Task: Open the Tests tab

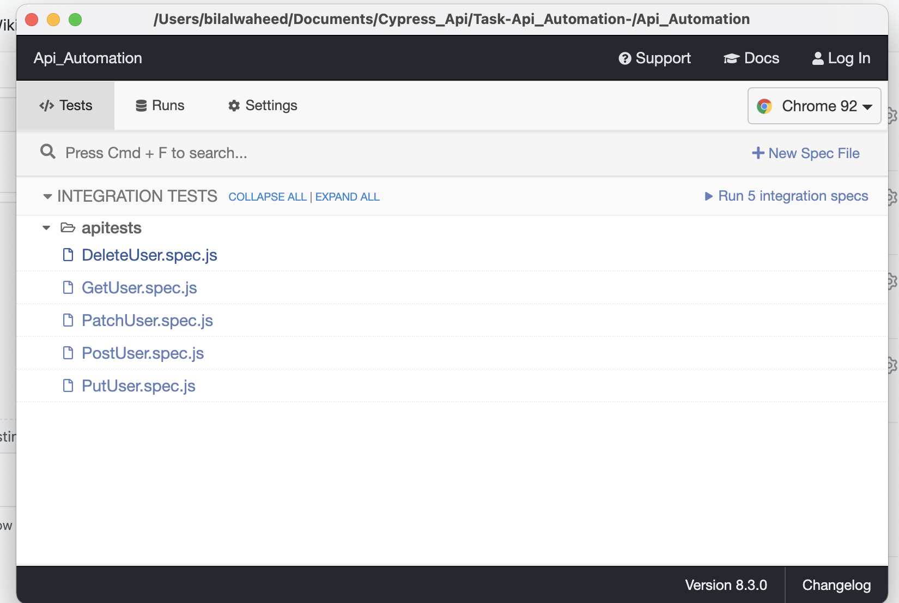Action: tap(65, 105)
